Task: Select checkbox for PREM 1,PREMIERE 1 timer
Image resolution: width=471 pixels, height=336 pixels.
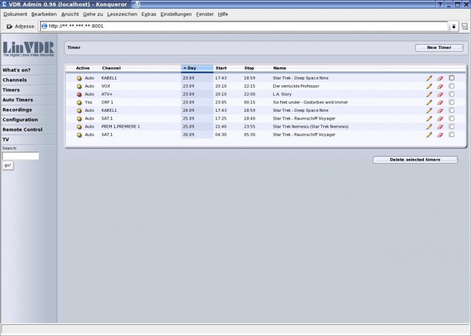Action: (x=452, y=127)
